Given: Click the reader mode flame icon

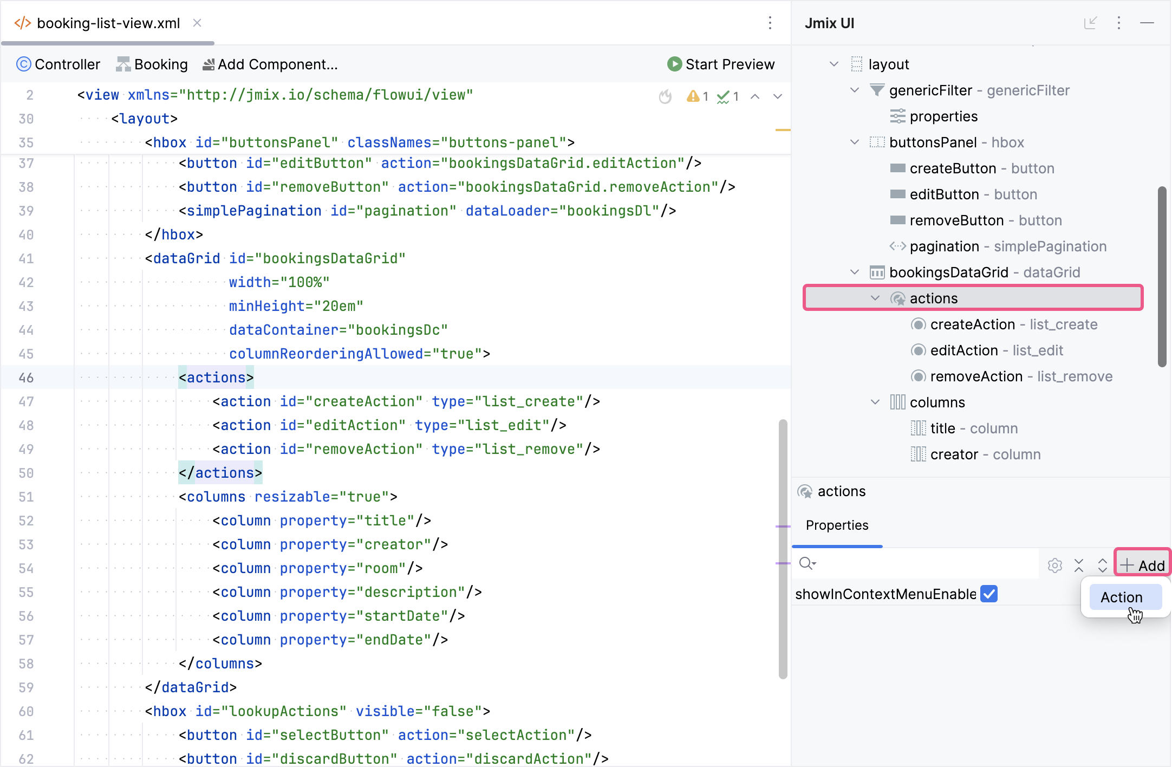Looking at the screenshot, I should [x=665, y=96].
